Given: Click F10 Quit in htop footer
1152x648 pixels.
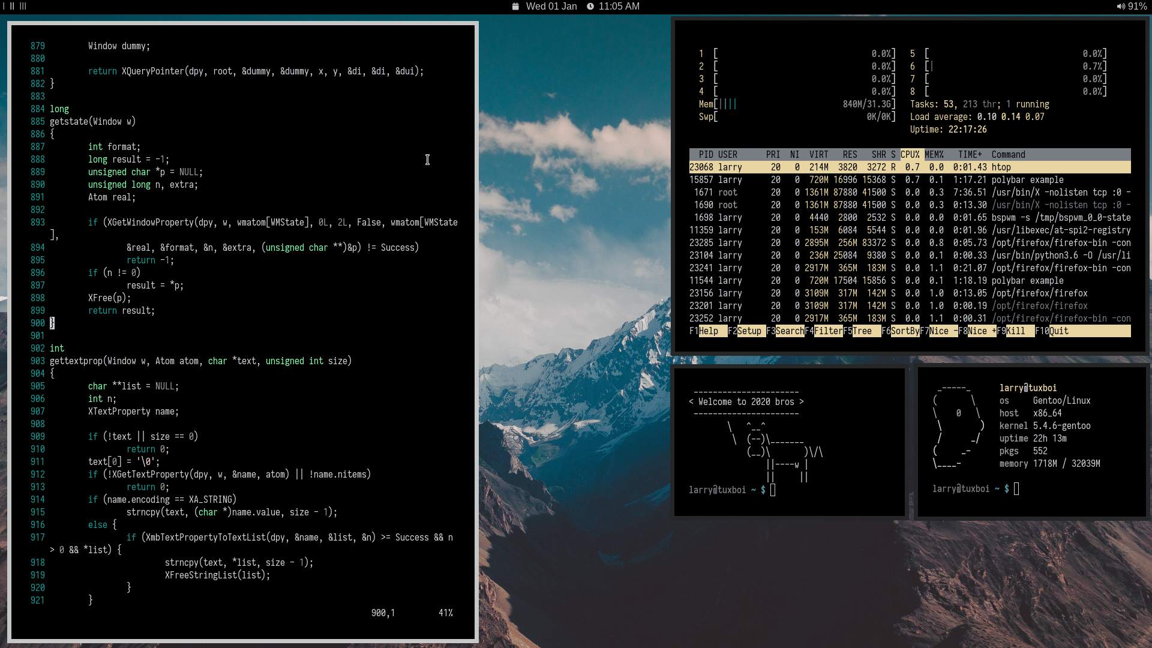Looking at the screenshot, I should pos(1058,331).
